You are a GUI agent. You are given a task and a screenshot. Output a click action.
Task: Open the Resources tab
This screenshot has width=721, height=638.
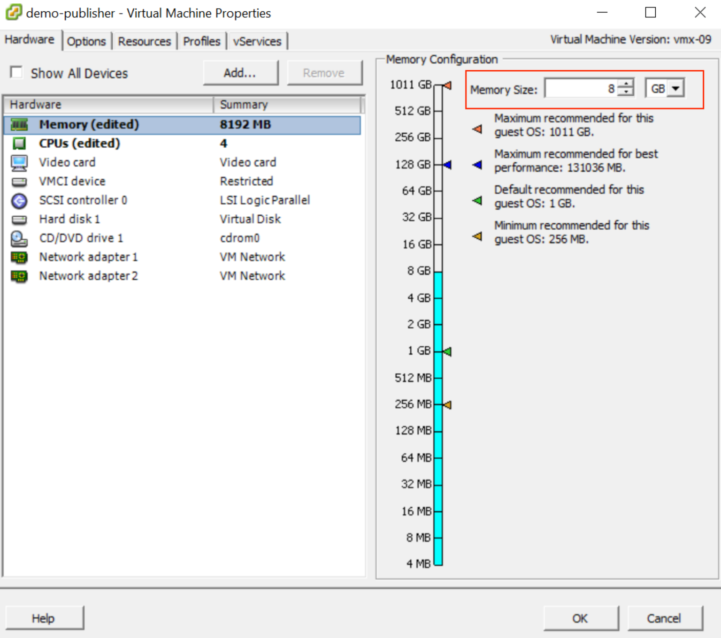[x=144, y=41]
